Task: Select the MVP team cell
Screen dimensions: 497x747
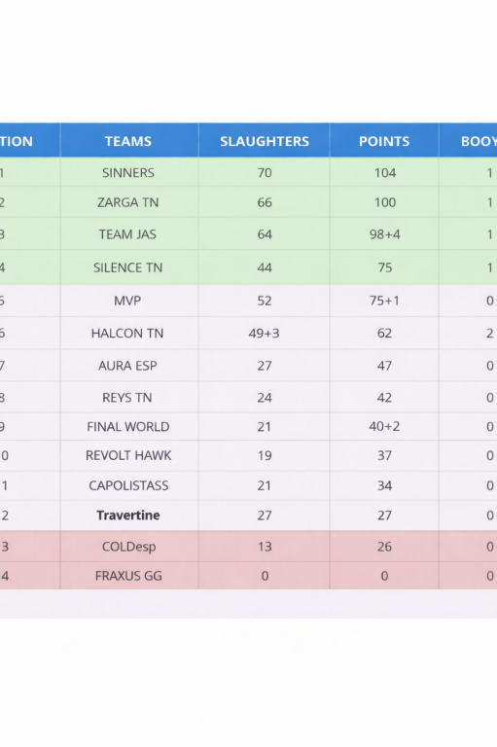Action: click(x=129, y=301)
